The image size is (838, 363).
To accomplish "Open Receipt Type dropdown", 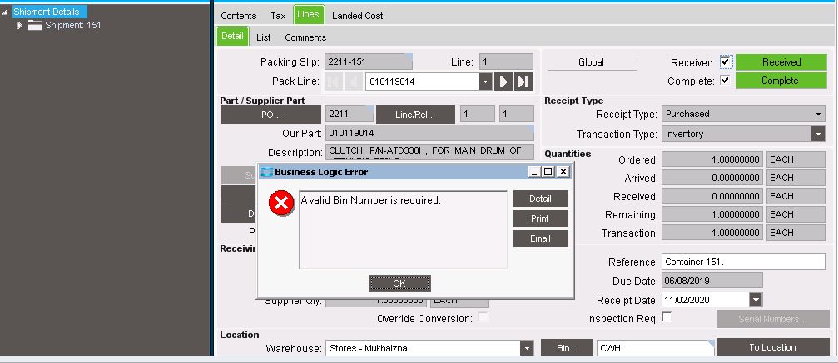I will click(x=818, y=115).
